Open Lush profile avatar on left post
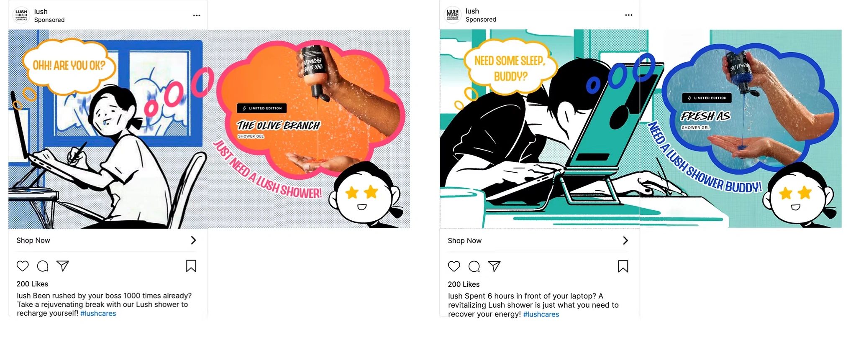Viewport: 856px width, 352px height. [x=21, y=15]
